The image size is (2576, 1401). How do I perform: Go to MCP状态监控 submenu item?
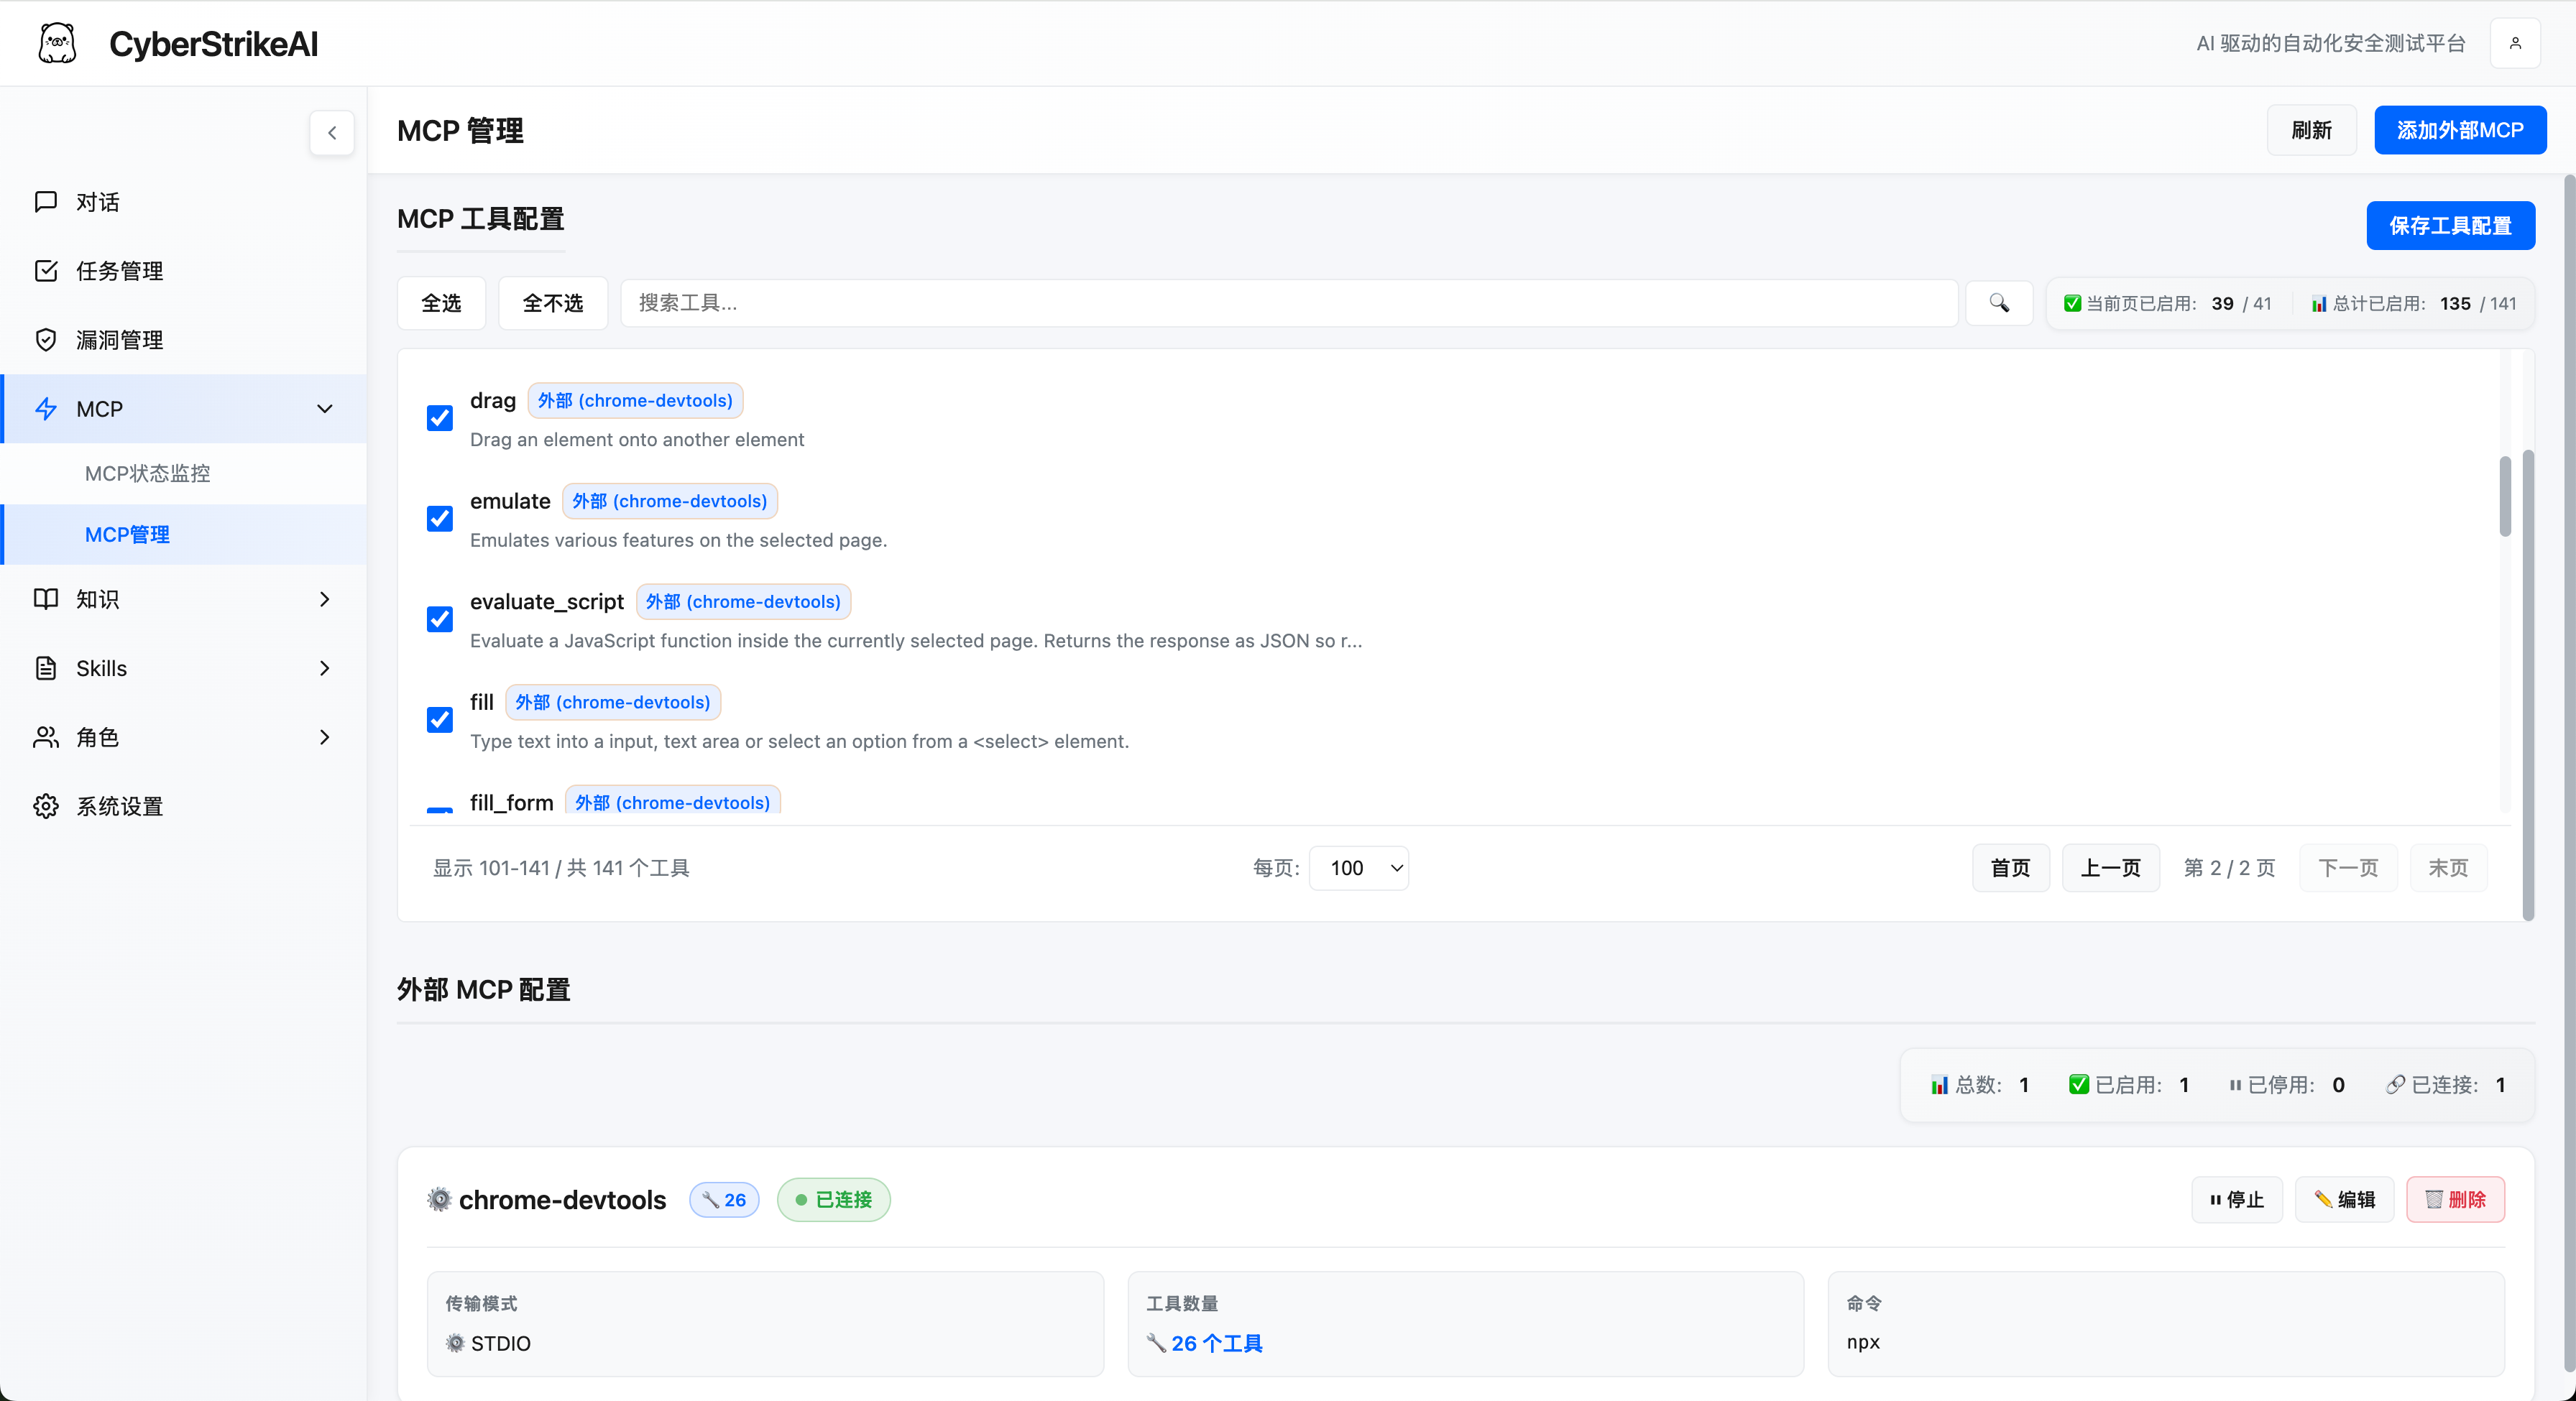click(x=148, y=473)
